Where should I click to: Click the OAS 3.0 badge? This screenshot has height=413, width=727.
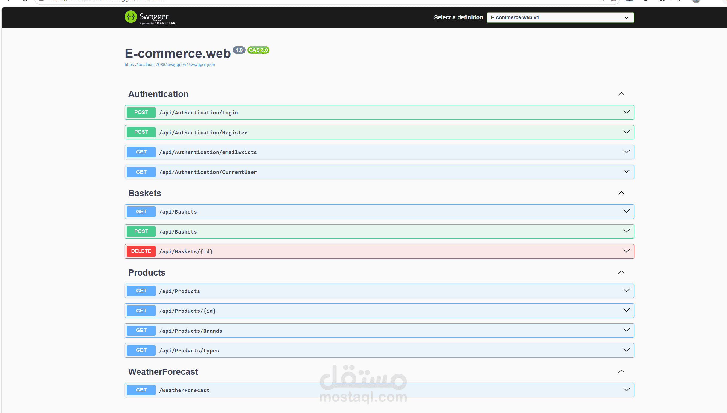point(258,50)
